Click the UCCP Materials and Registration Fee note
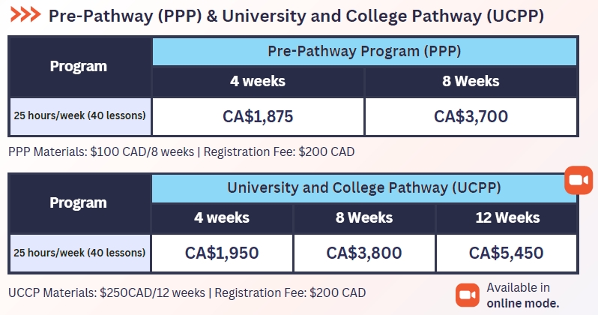 pos(187,291)
